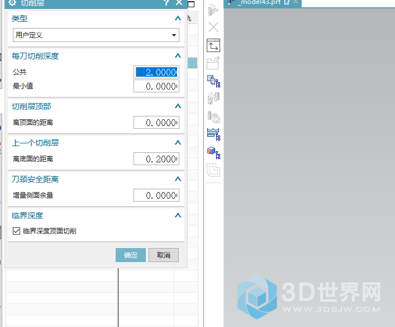Open the machining method view icon
Viewport: 395px width, 327px height.
click(213, 134)
